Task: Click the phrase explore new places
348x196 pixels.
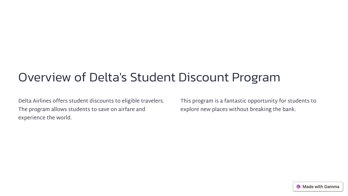Action: tap(204, 110)
